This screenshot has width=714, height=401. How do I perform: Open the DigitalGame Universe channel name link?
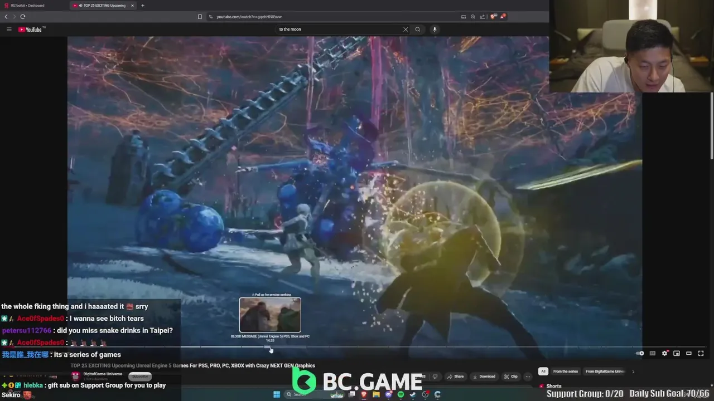pos(103,374)
